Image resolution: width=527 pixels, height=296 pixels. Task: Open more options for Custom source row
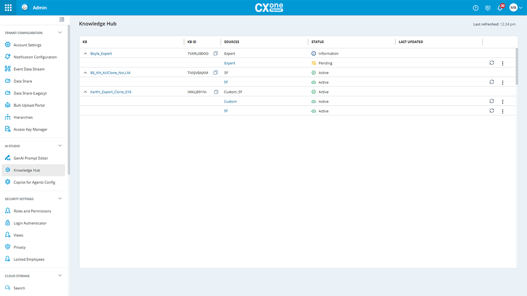click(503, 102)
